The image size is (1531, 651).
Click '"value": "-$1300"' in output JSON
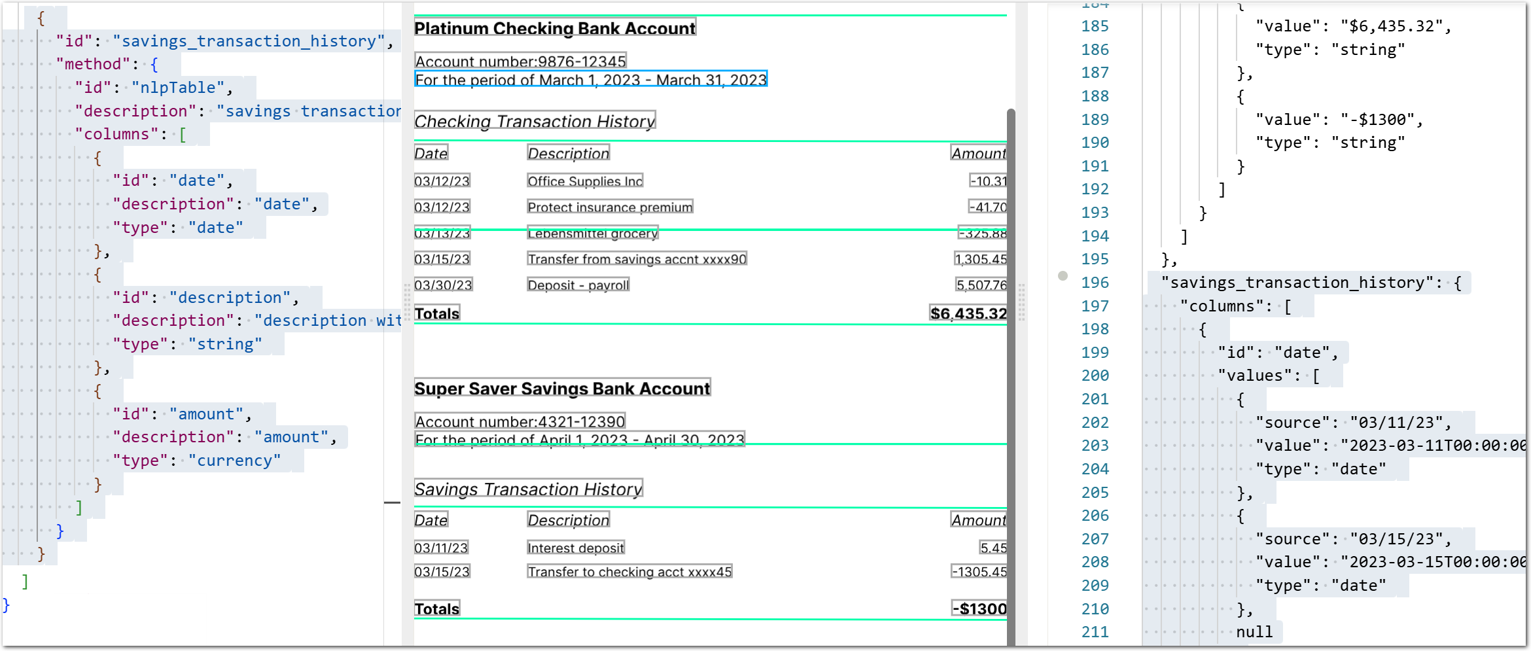click(x=1335, y=120)
